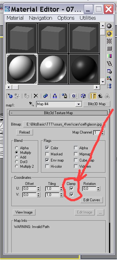Screen dimensions: 117x260
Task: Toggle the Backlight icon
Action: 109,34
